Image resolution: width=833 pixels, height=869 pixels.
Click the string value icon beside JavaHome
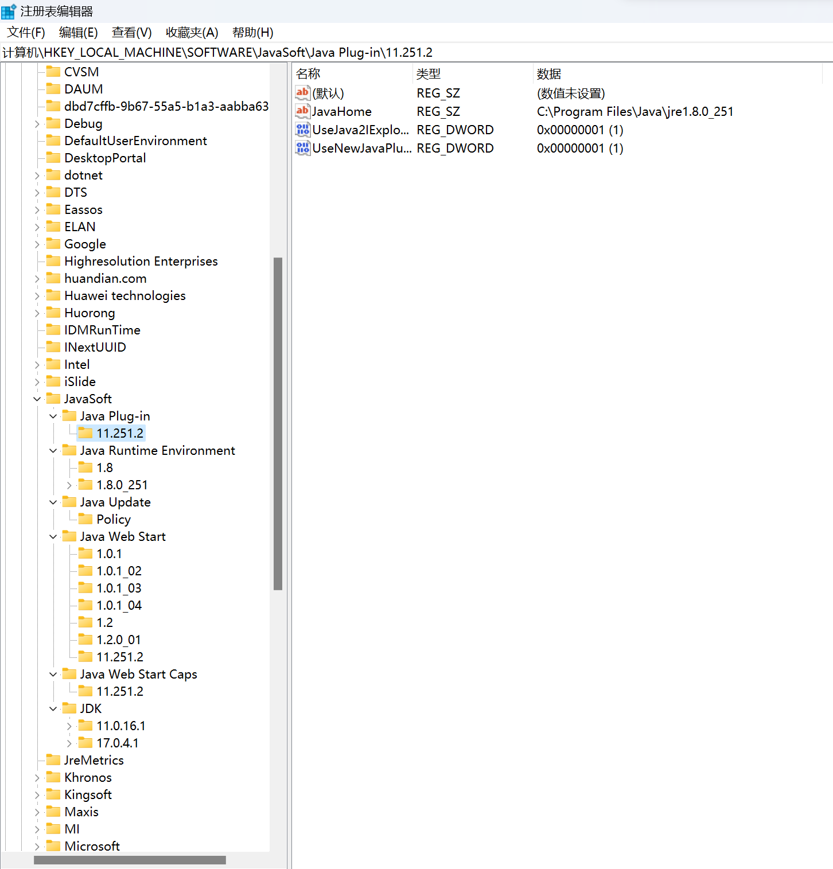[302, 111]
